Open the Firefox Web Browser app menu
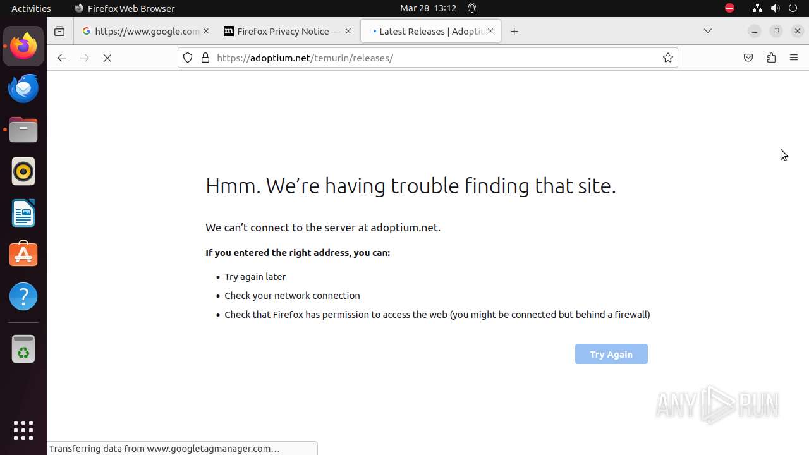This screenshot has height=455, width=809. [x=125, y=8]
